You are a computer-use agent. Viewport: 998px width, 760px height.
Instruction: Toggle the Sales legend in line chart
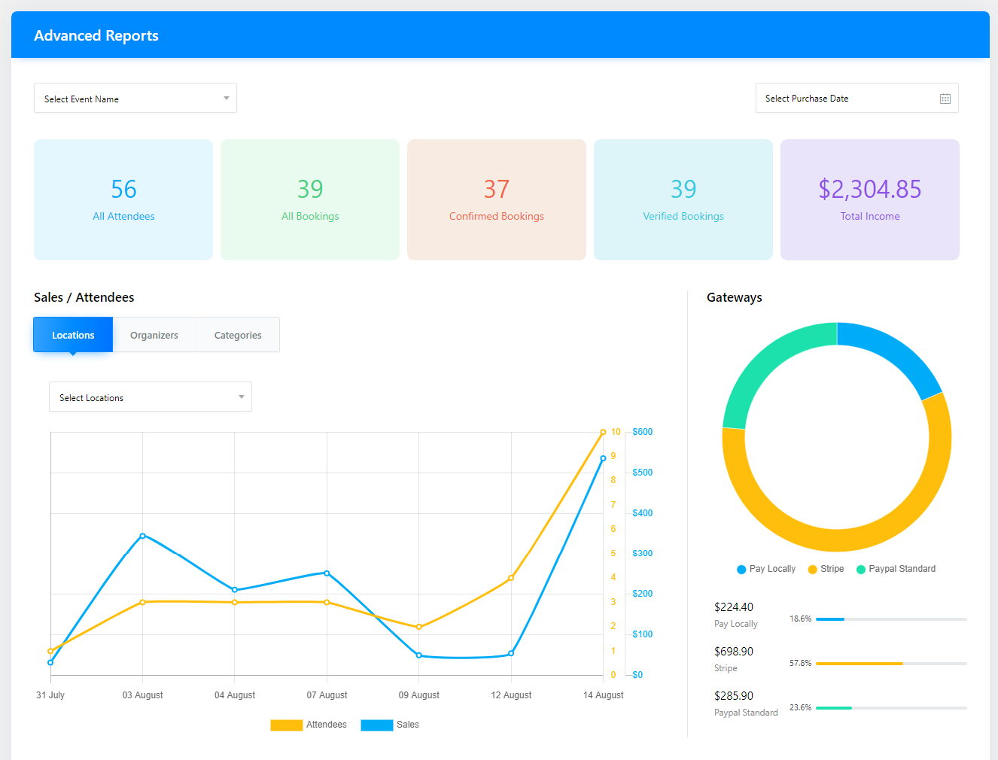(x=390, y=725)
